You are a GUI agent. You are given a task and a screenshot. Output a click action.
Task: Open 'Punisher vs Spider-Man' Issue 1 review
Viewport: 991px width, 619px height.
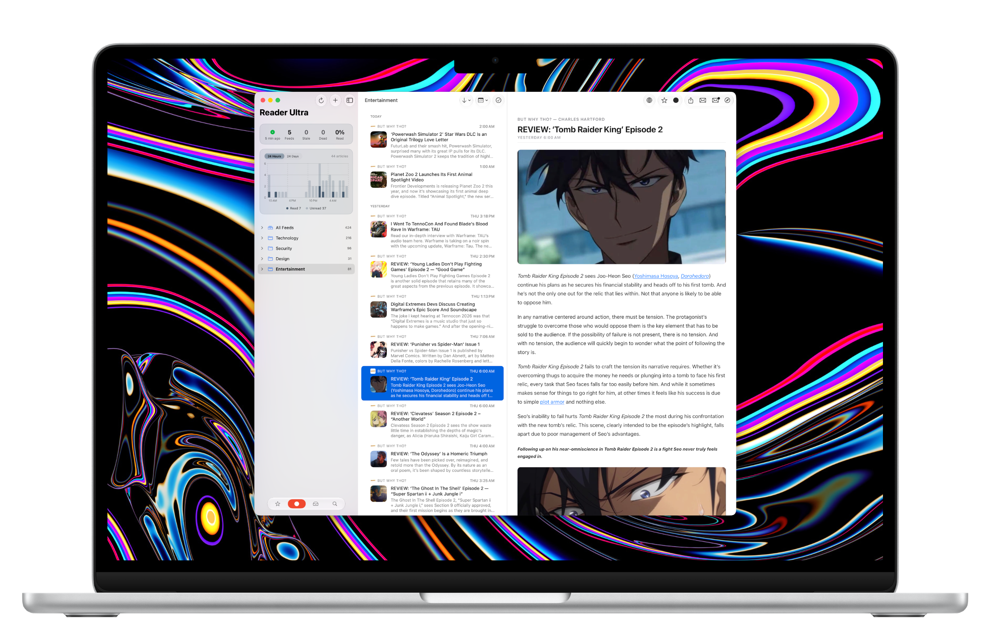(x=432, y=349)
